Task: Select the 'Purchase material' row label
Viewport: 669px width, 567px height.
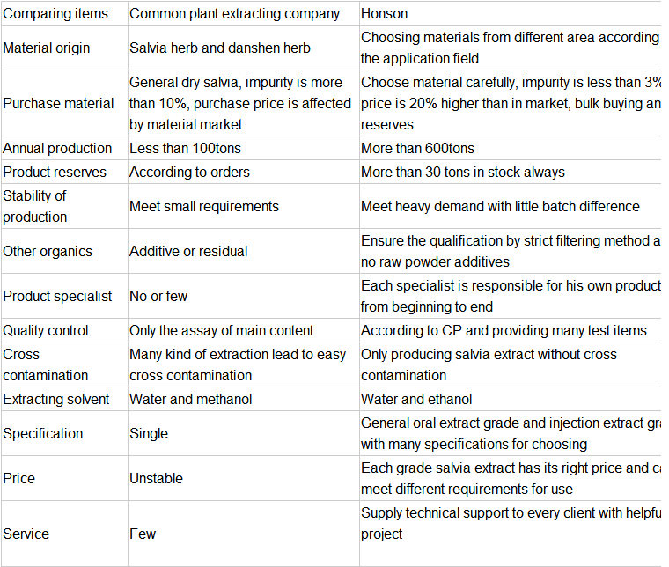Action: coord(58,103)
